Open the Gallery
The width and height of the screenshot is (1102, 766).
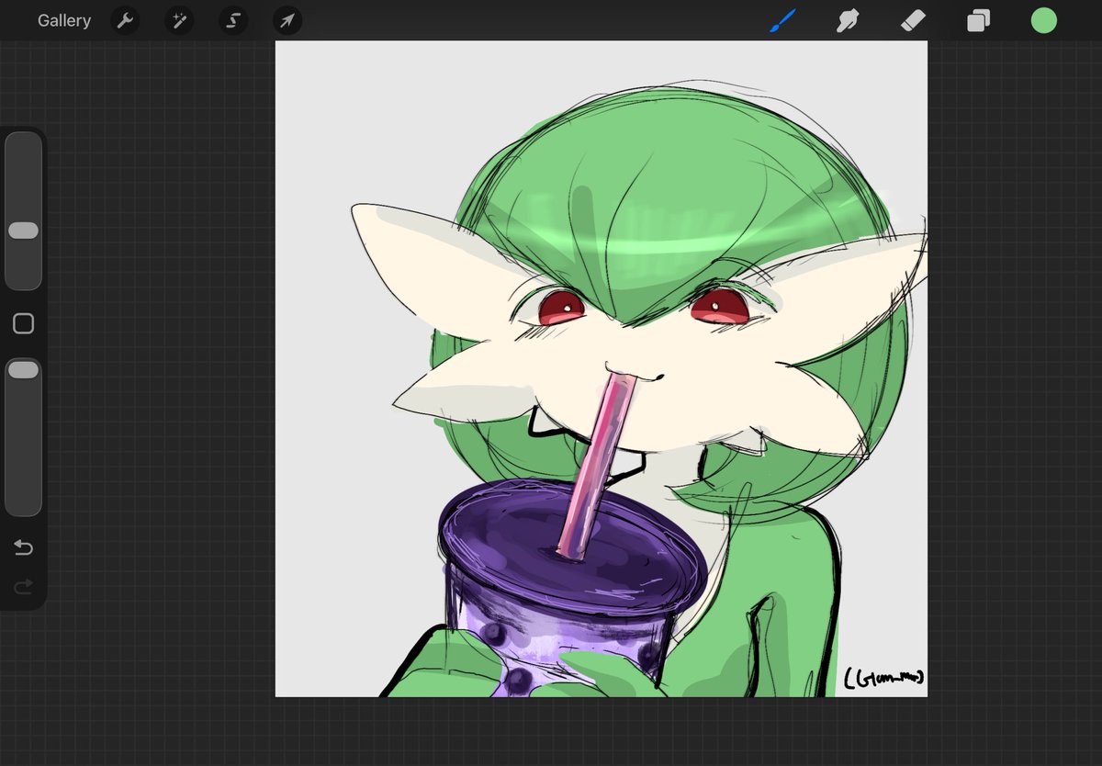64,20
